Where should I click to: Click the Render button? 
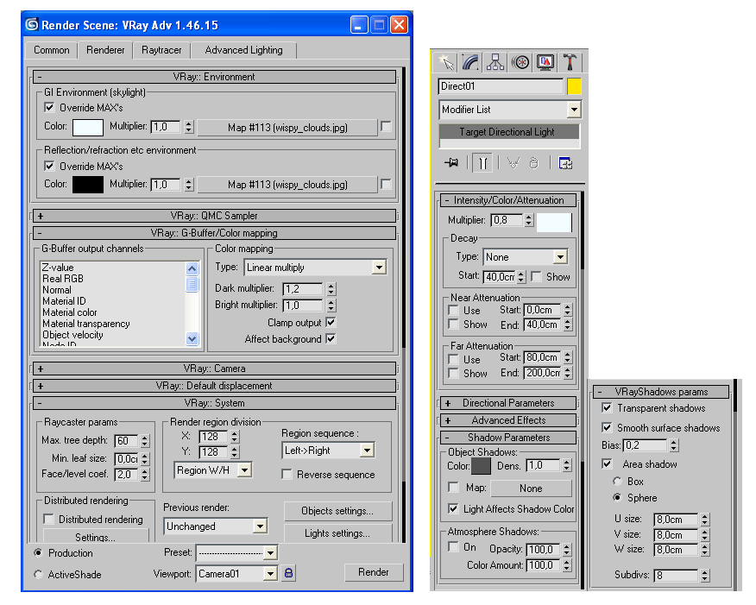[374, 572]
